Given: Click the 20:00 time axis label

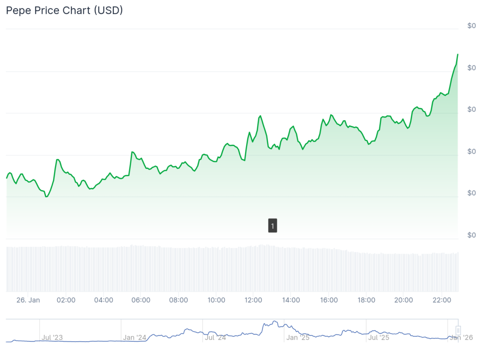Looking at the screenshot, I should 403,300.
